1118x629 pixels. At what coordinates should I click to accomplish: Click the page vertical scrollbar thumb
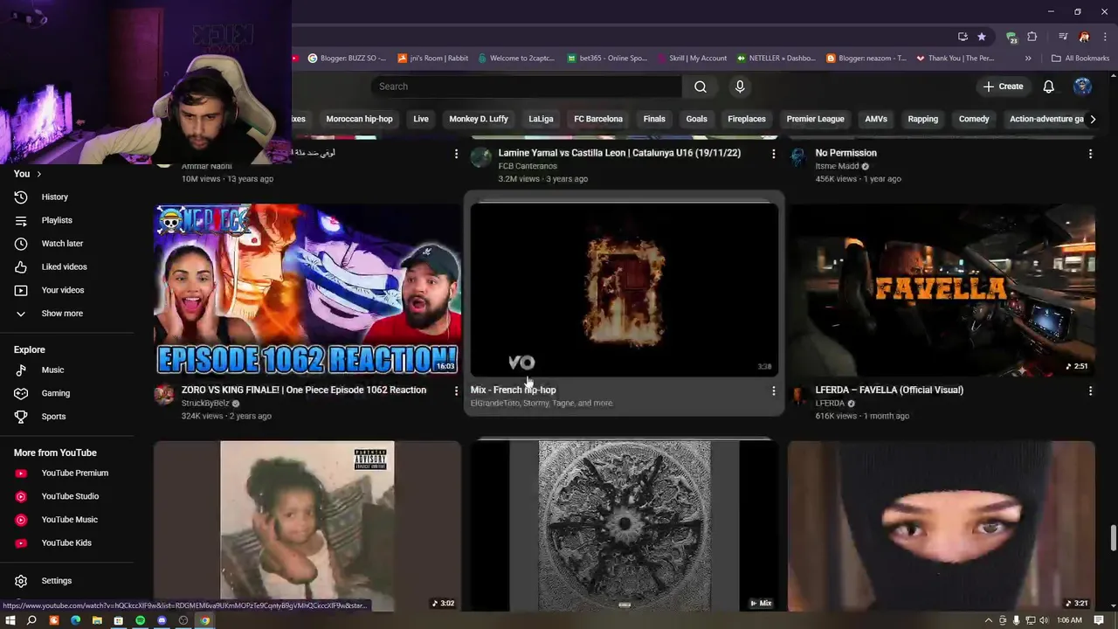point(1113,538)
